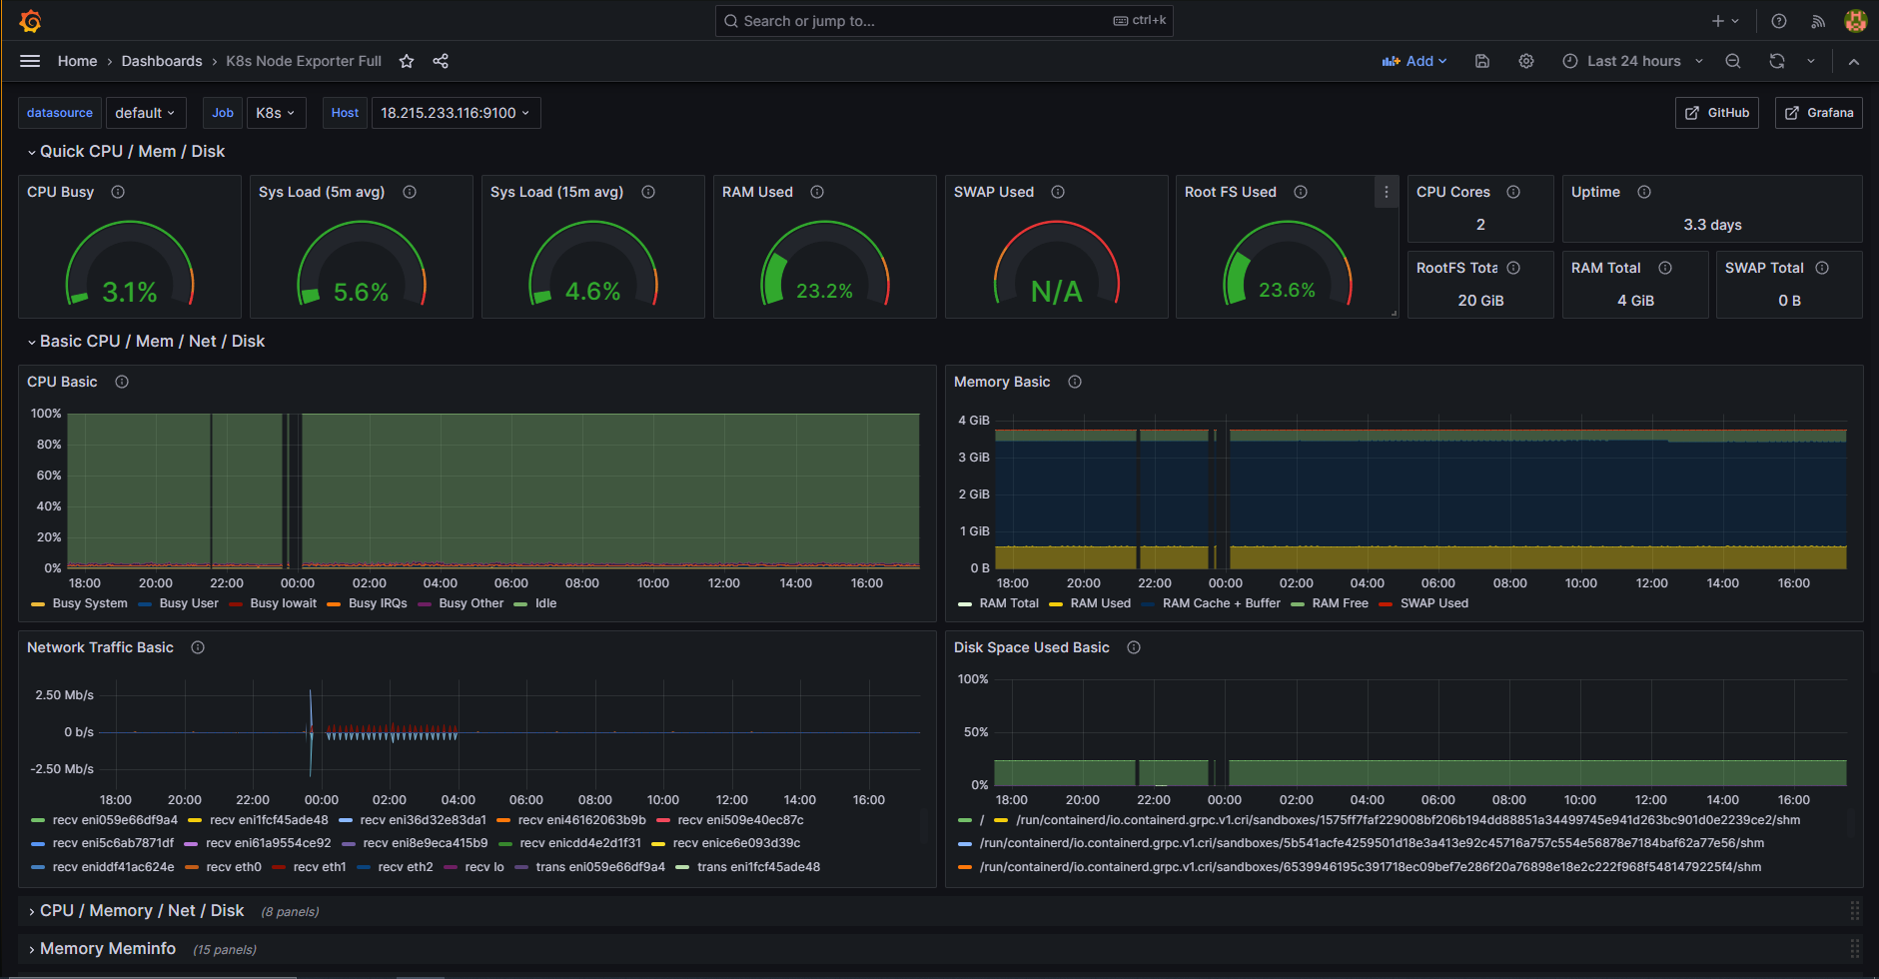Click the Add button
The width and height of the screenshot is (1879, 979).
coord(1414,61)
